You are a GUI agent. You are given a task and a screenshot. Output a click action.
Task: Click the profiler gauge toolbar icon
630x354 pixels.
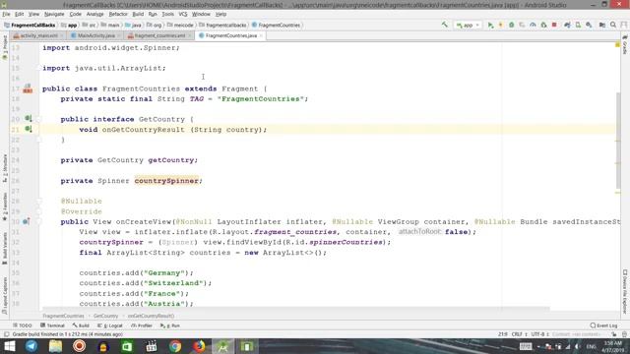click(533, 25)
